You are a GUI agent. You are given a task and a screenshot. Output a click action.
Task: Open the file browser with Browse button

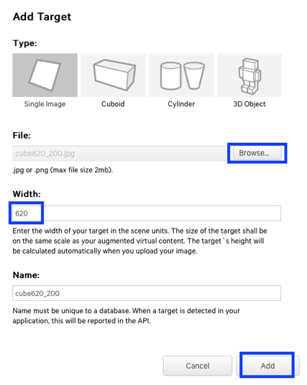coord(257,153)
